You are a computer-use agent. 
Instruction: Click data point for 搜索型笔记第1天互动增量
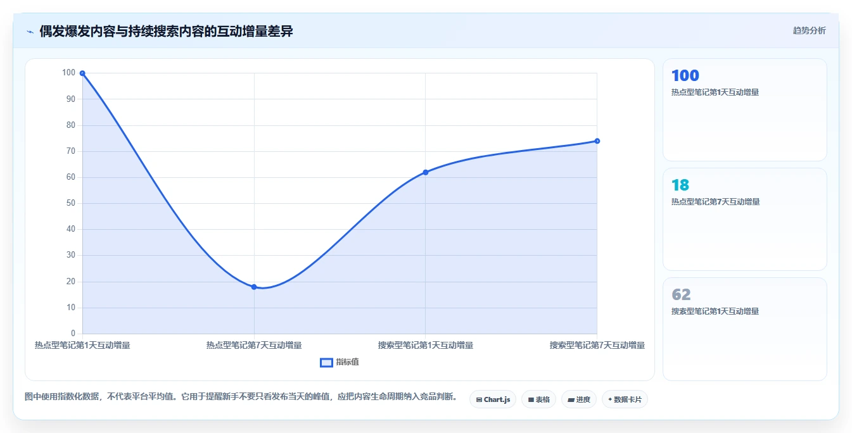(426, 172)
